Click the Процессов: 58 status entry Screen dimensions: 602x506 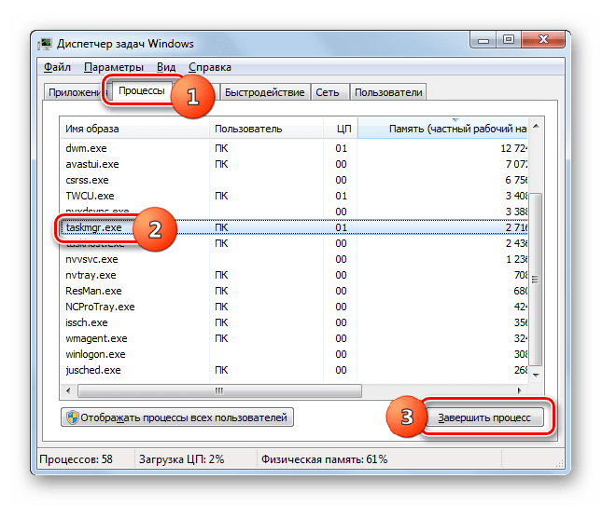[76, 459]
